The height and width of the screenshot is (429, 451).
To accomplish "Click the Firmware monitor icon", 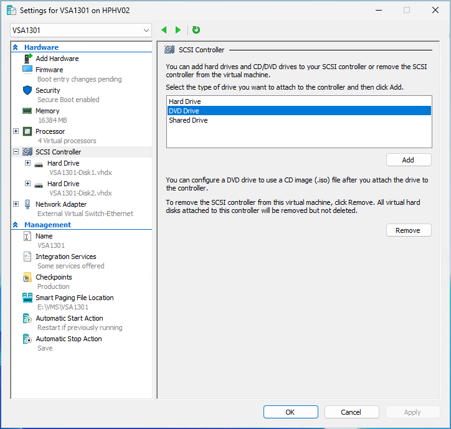I will tap(27, 70).
